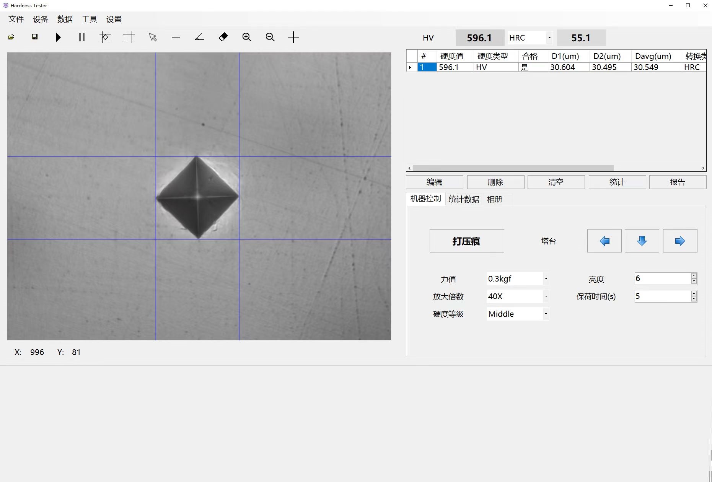The width and height of the screenshot is (712, 482).
Task: Click the results table horizontal scrollbar
Action: point(513,168)
